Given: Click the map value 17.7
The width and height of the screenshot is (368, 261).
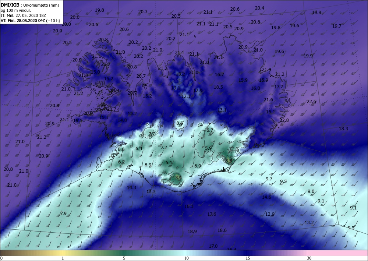Looking at the screenshot, I should pyautogui.click(x=279, y=87).
